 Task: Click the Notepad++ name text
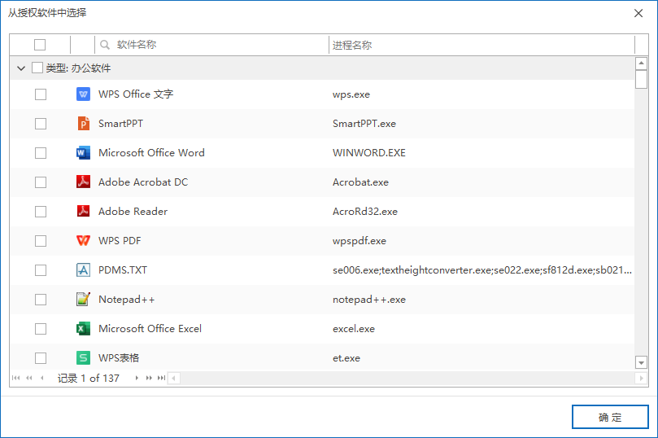(126, 300)
